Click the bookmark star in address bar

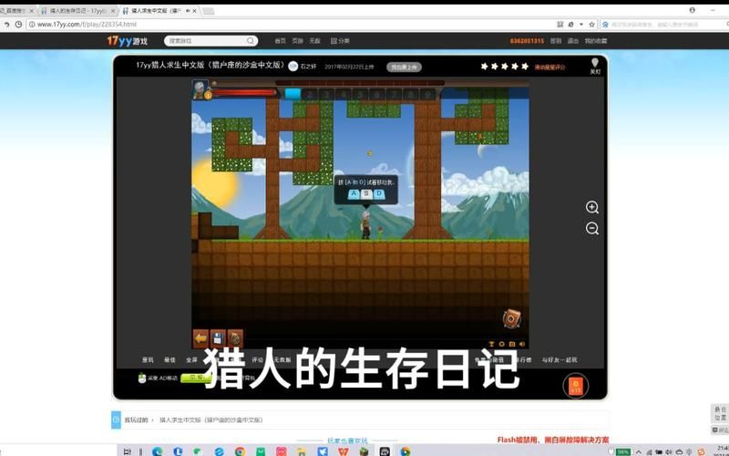tap(591, 25)
